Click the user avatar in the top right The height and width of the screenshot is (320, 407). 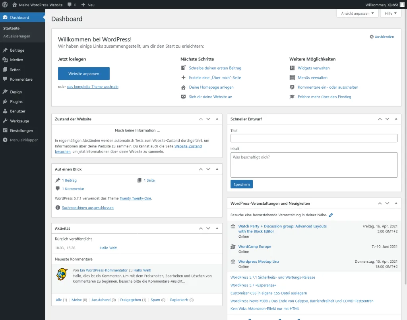[x=402, y=5]
